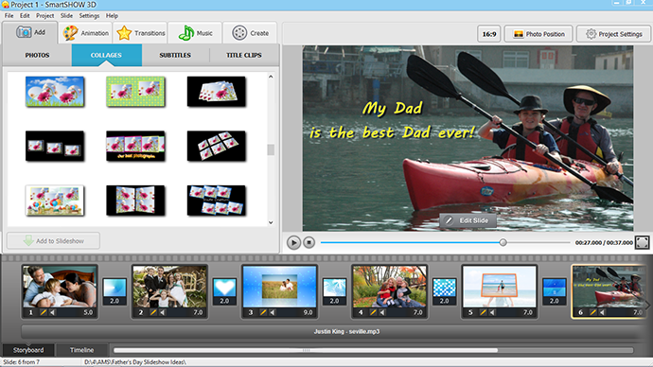
Task: Select the heart transition after slide 2
Action: [x=224, y=291]
